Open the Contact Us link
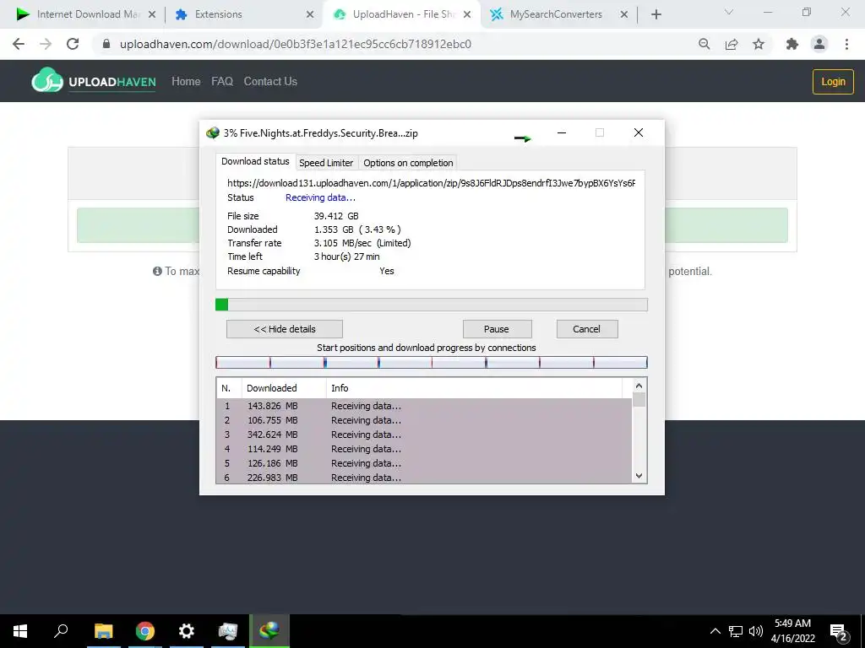Image resolution: width=865 pixels, height=648 pixels. tap(270, 82)
